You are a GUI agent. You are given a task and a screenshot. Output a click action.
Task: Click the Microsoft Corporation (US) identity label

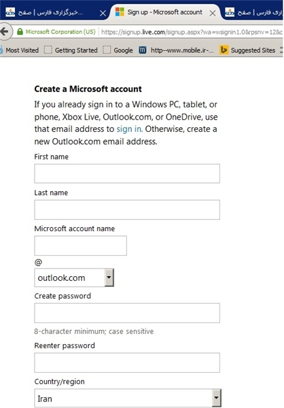pos(60,32)
